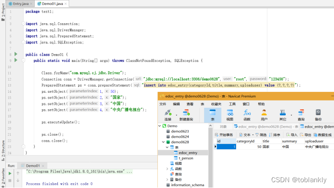334x188 pixels.
Task: Collapse the demo0628 database node
Action: (163, 142)
